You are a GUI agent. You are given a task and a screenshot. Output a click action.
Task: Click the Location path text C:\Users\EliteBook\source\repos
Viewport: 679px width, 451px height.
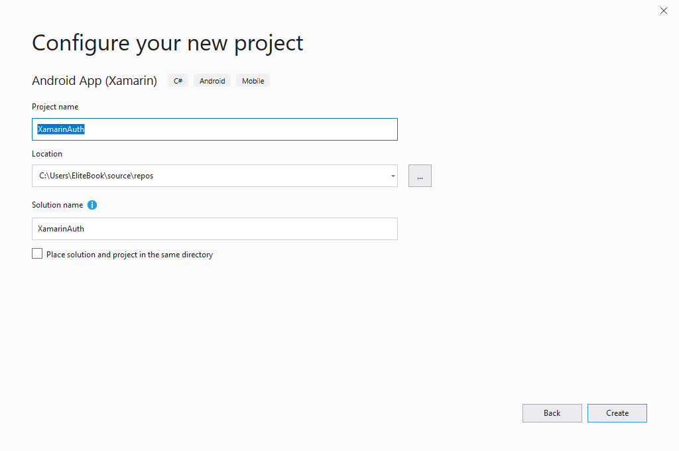tap(96, 176)
